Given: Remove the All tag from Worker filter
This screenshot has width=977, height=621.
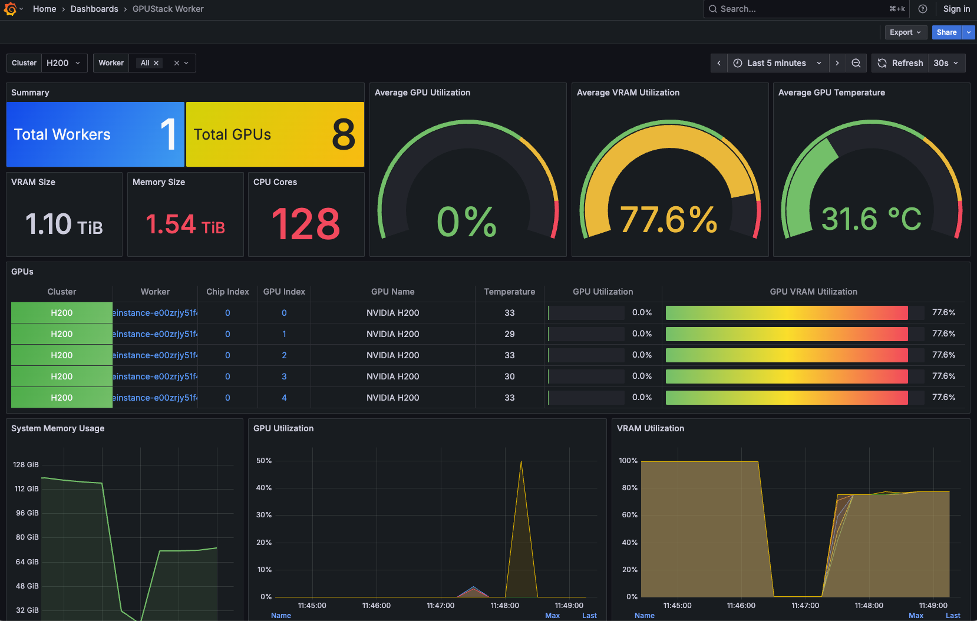Looking at the screenshot, I should 156,63.
